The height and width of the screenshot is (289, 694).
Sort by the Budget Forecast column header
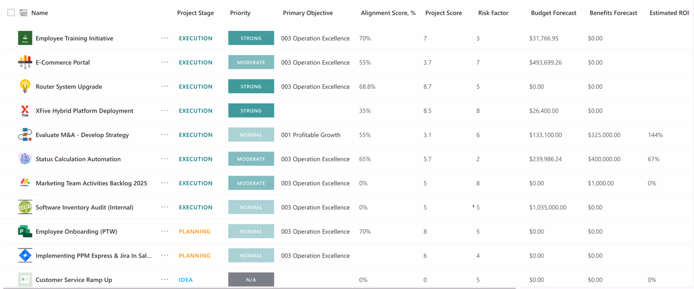coord(553,13)
